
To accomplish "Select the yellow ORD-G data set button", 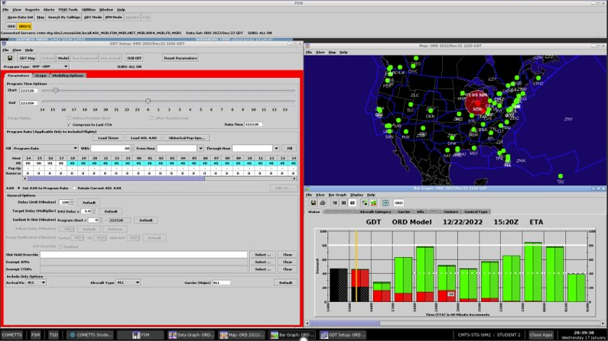I will tap(24, 26).
